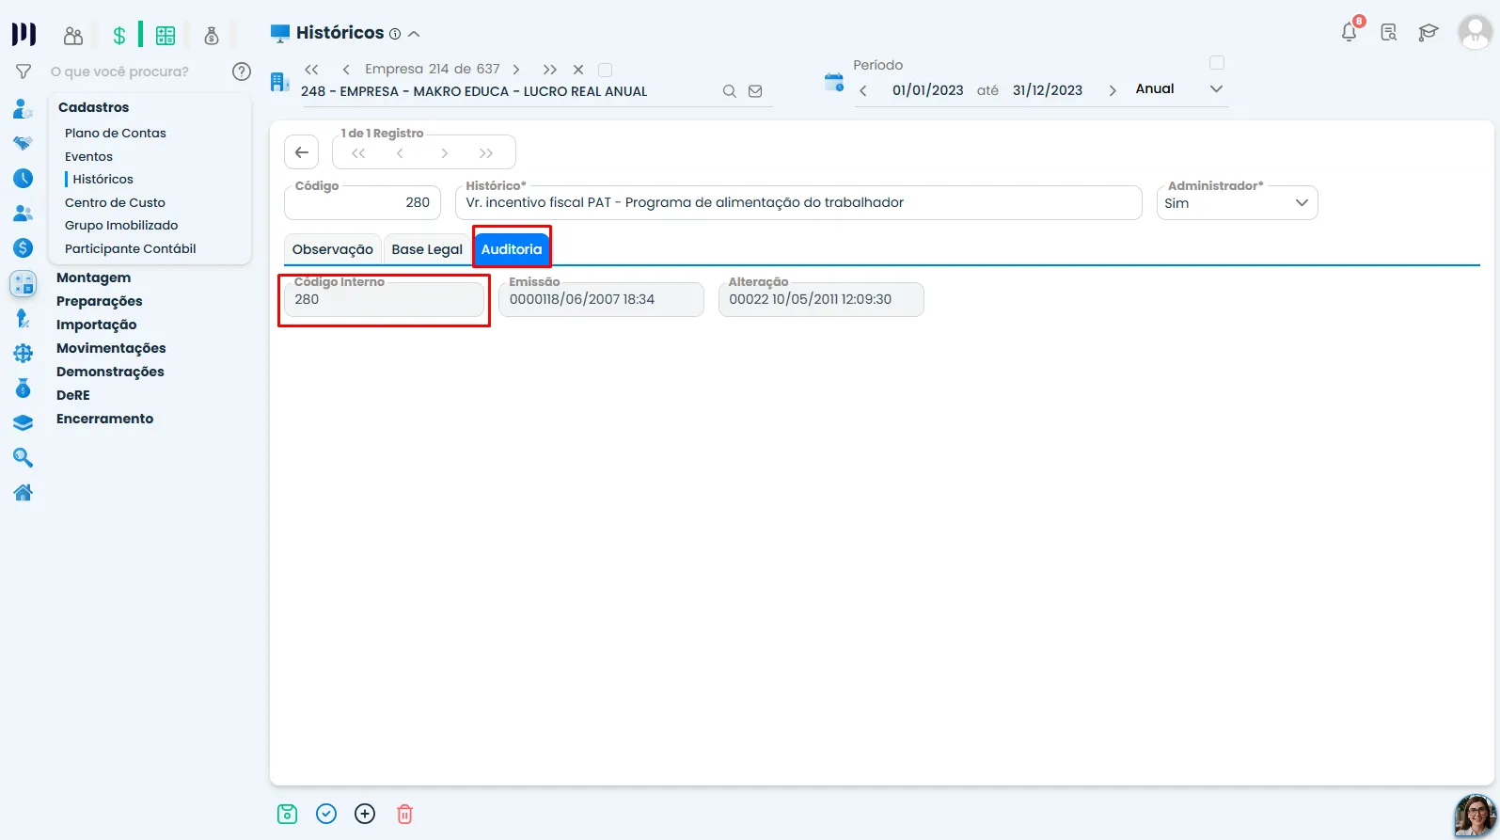Clear company selection with X button

tap(578, 70)
